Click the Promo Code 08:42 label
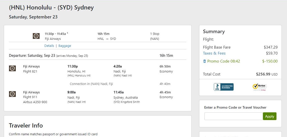This screenshot has height=137, width=287. click(223, 61)
